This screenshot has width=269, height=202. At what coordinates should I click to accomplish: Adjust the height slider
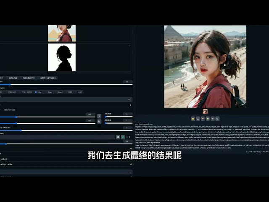point(47,123)
